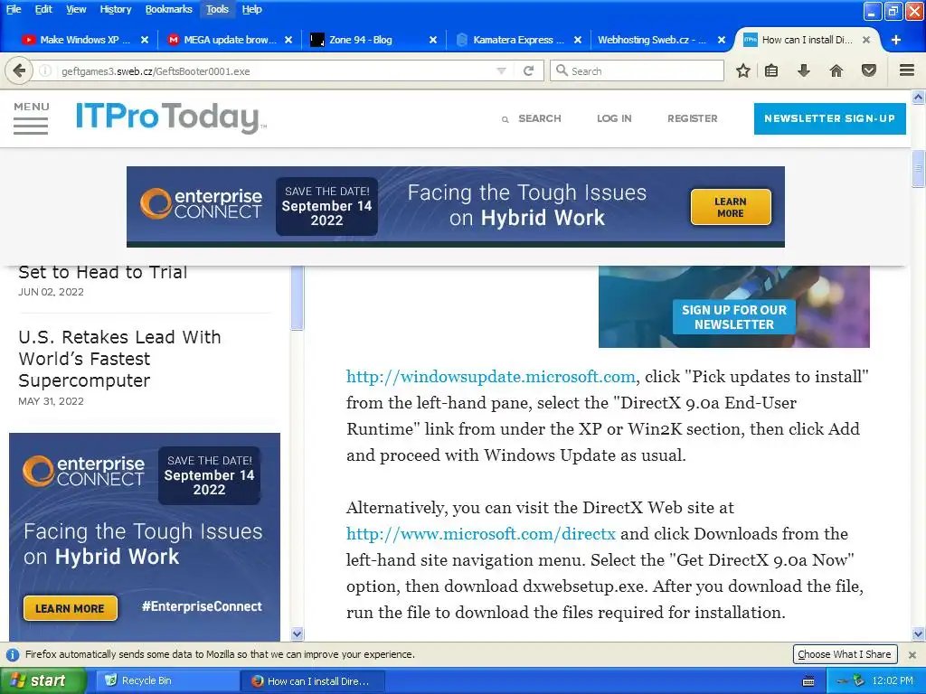926x694 pixels.
Task: Click the Firefox Search input box
Action: tap(637, 70)
